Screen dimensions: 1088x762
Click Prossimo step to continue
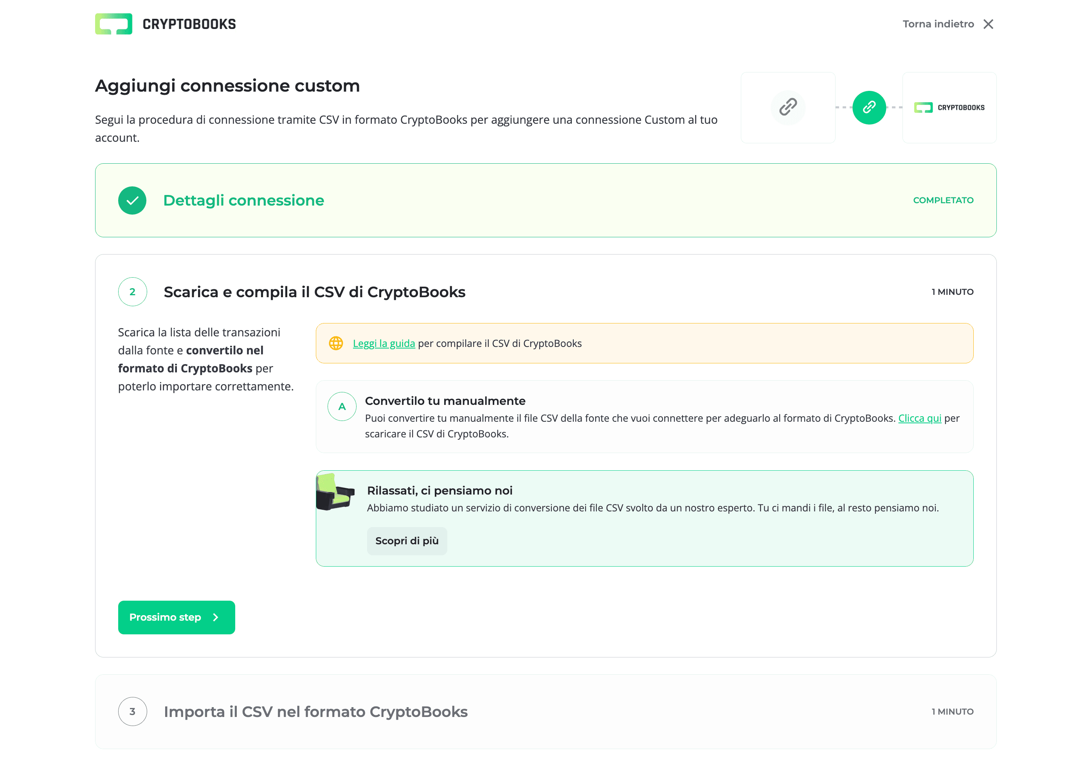click(176, 618)
